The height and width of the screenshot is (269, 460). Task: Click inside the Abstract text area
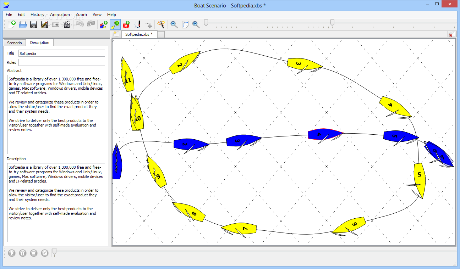pyautogui.click(x=56, y=114)
